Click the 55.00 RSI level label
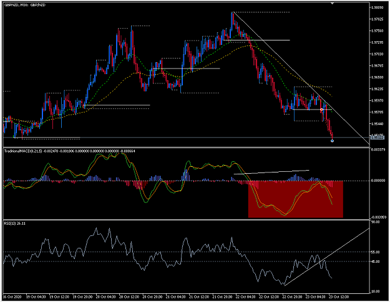The image size is (390, 302). pyautogui.click(x=375, y=252)
